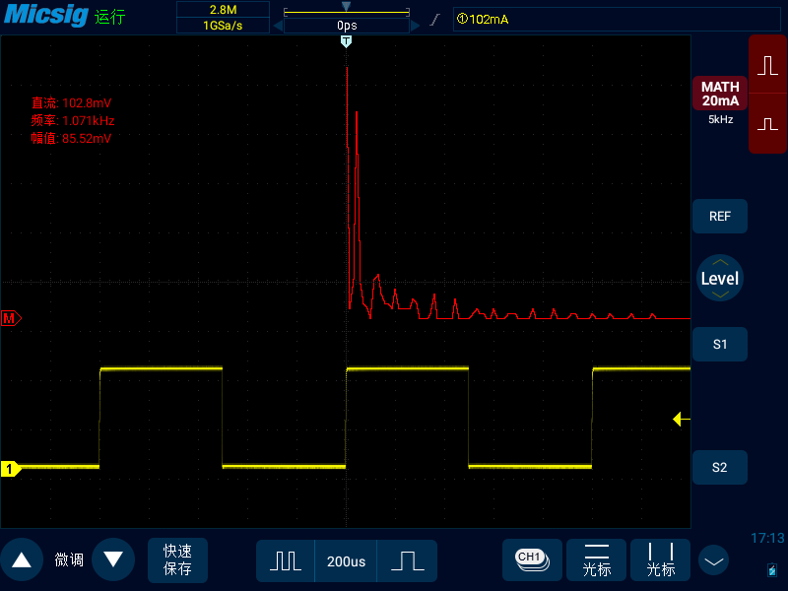Select the rising edge trigger icon
This screenshot has width=788, height=591.
(435, 20)
